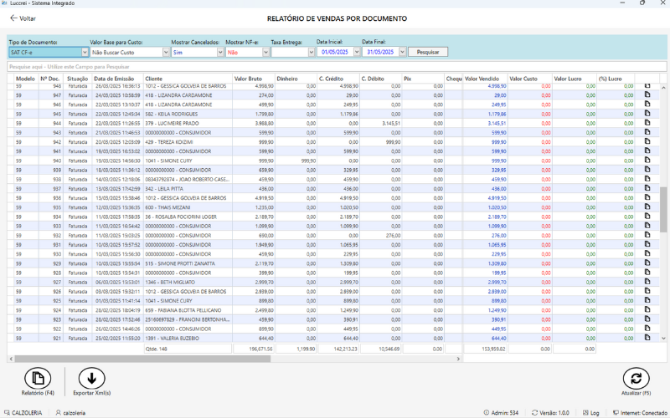670x418 pixels.
Task: Sort by the Nº Doc. column header
Action: pos(50,79)
